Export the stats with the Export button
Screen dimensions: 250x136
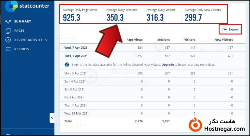(230, 29)
